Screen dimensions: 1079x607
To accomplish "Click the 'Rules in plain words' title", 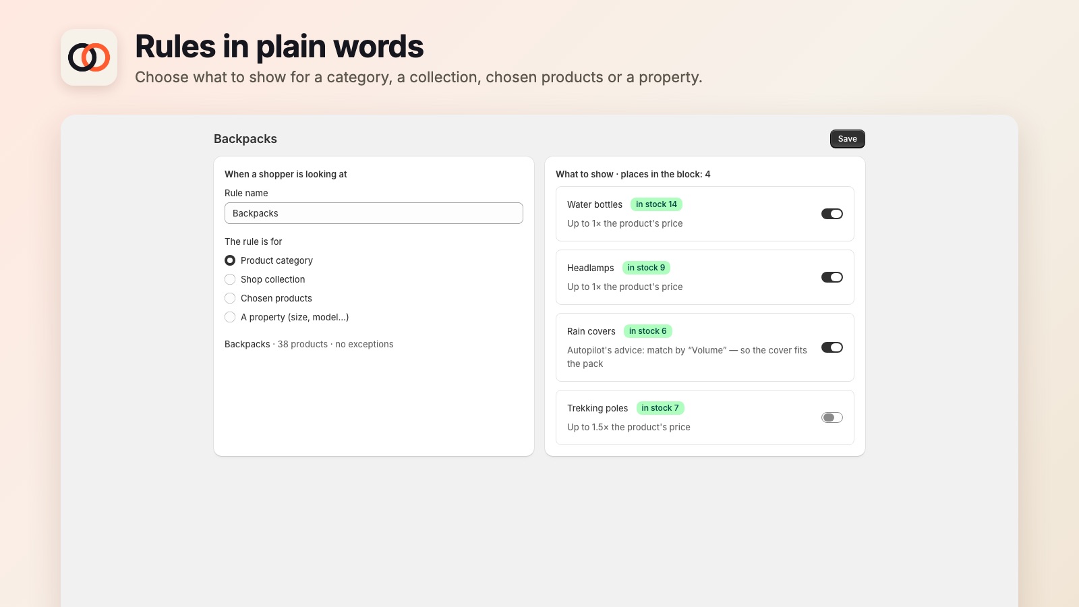I will (279, 47).
